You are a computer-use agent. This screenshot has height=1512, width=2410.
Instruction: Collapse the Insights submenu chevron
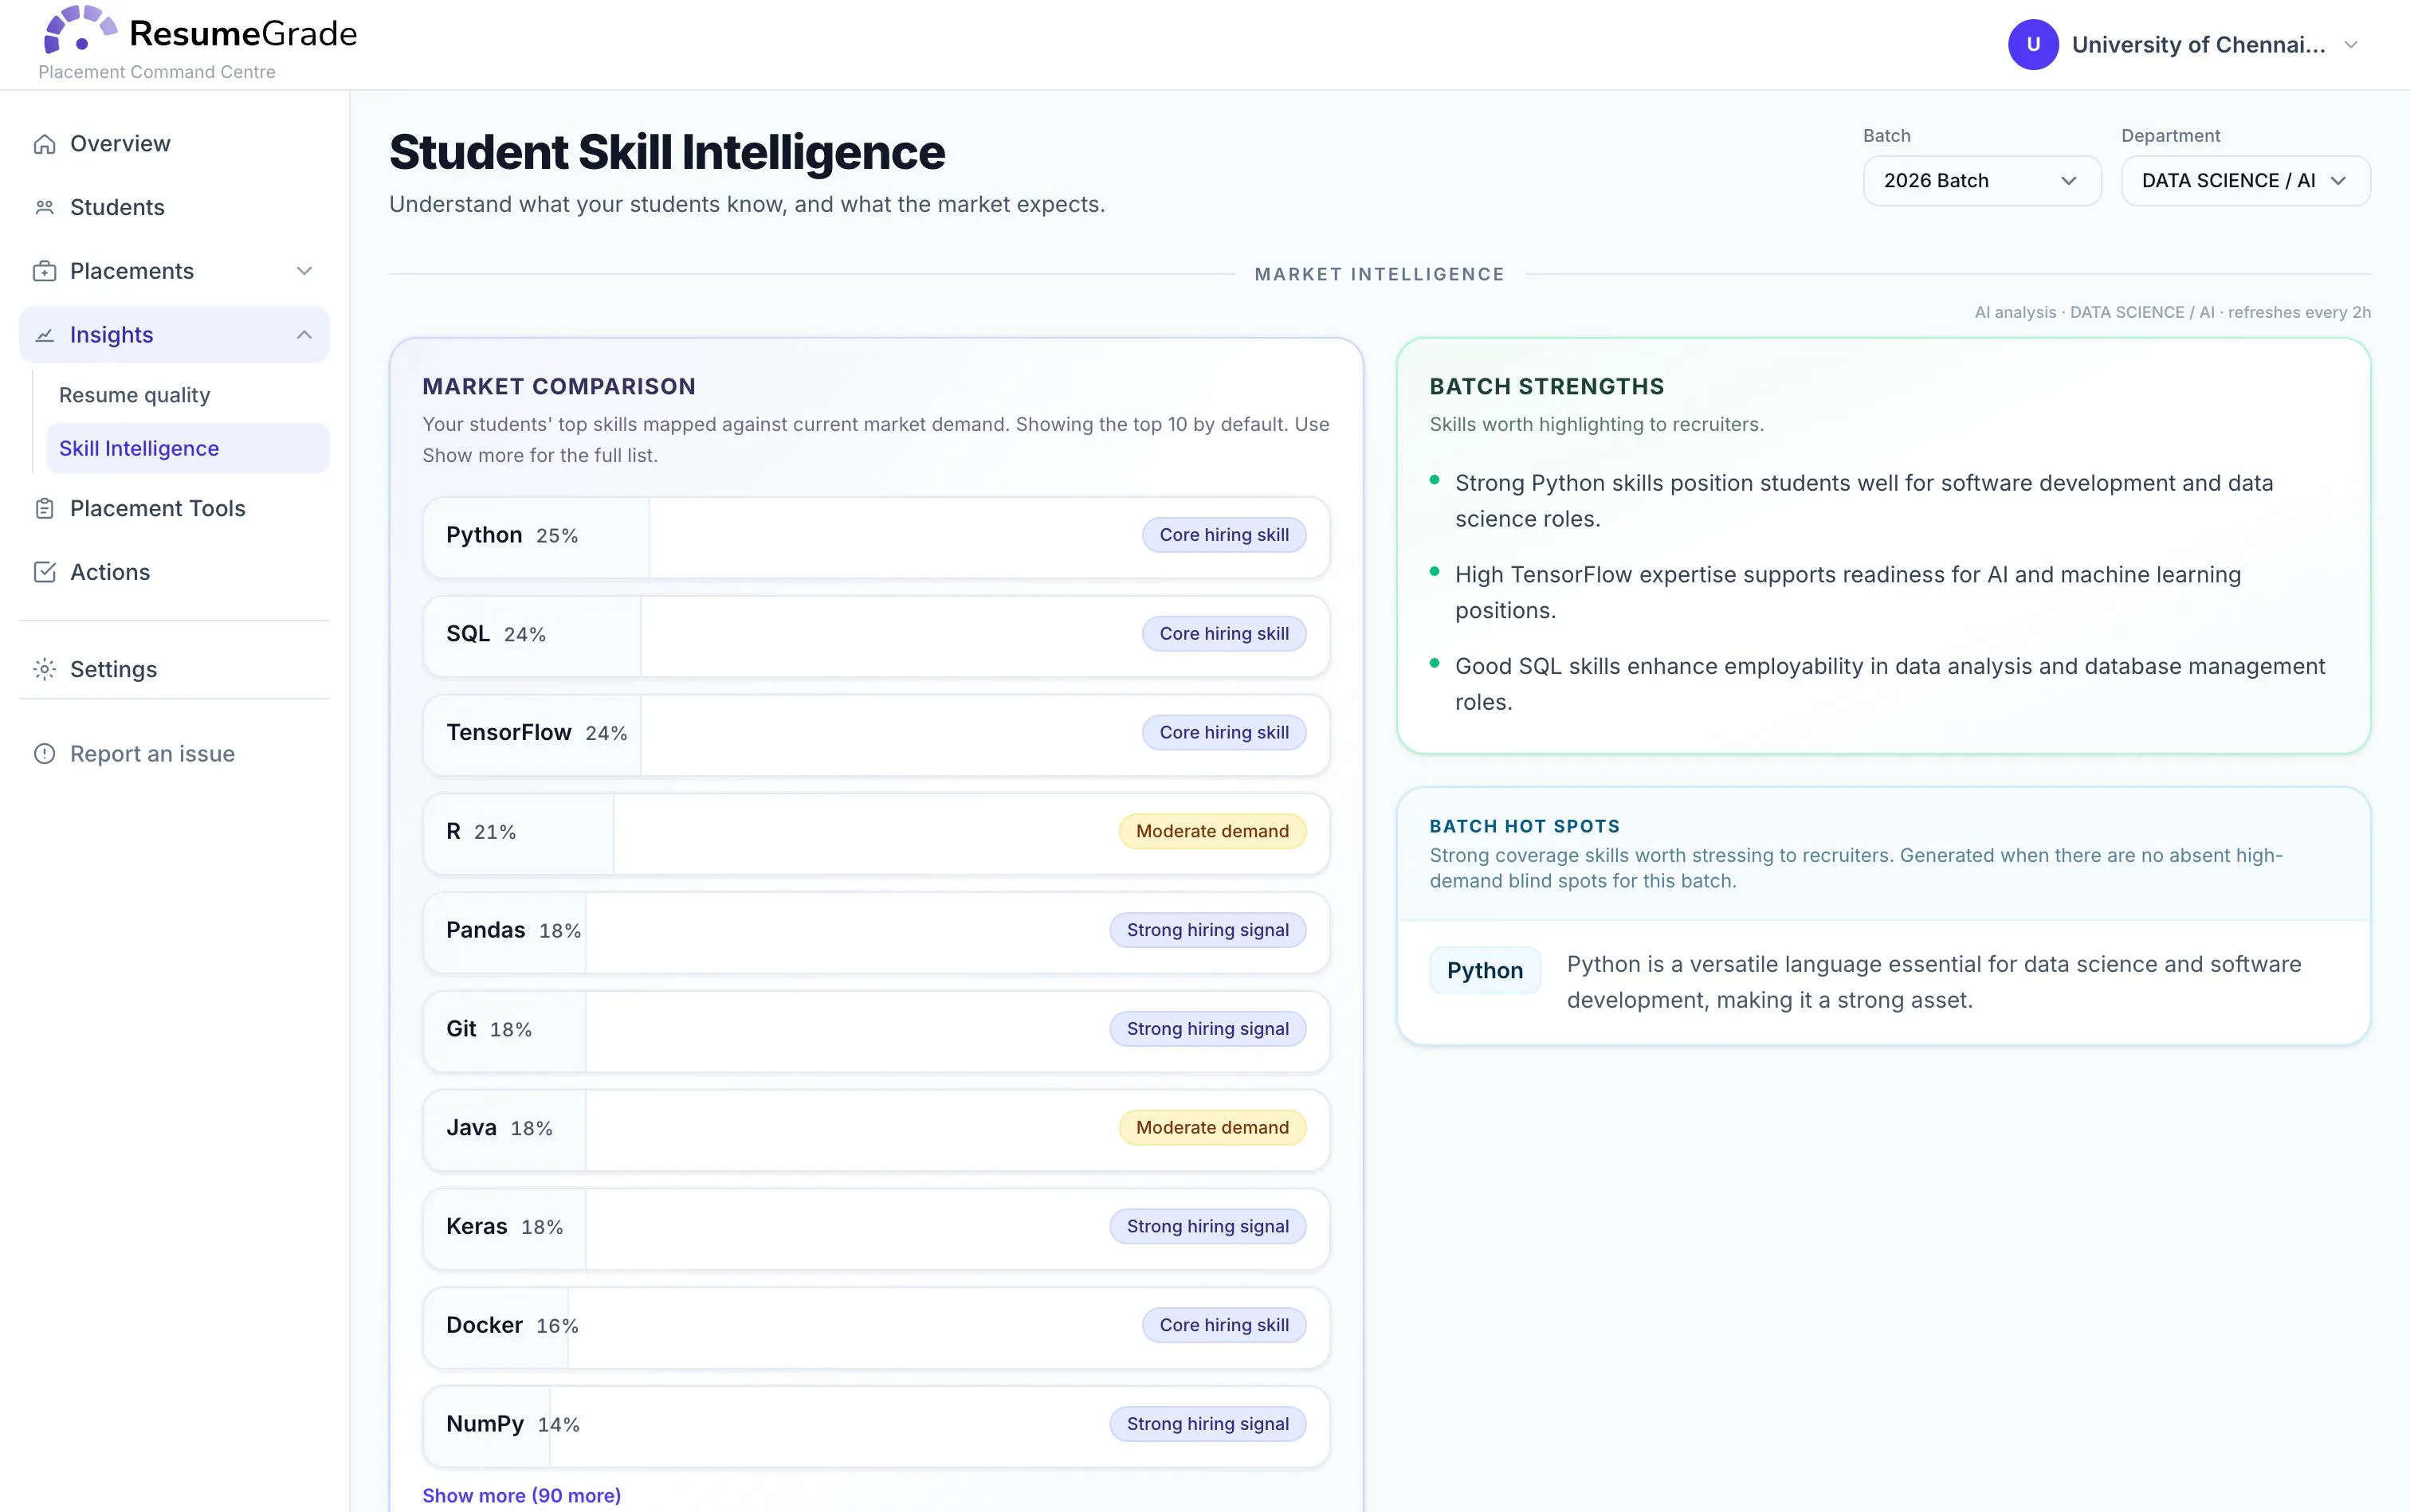tap(304, 335)
